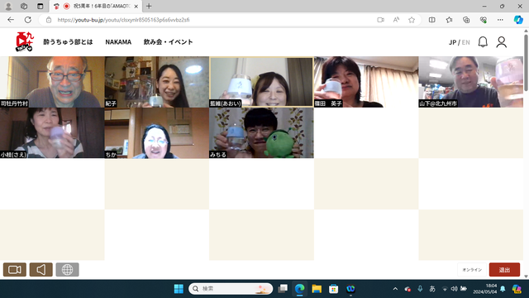Open the Webex app on the taskbar

[x=350, y=289]
